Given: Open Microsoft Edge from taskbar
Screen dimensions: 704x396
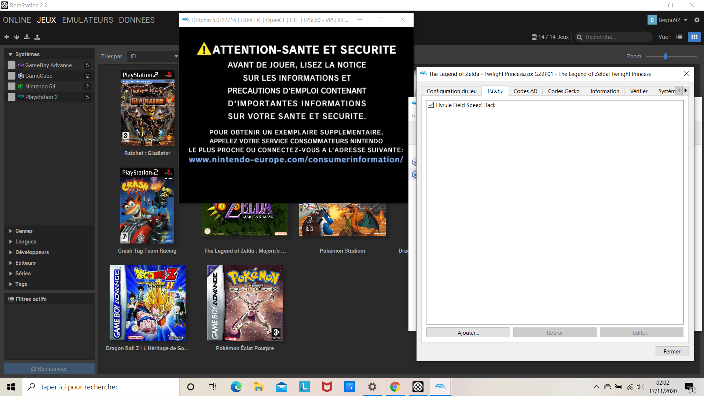Looking at the screenshot, I should 236,387.
